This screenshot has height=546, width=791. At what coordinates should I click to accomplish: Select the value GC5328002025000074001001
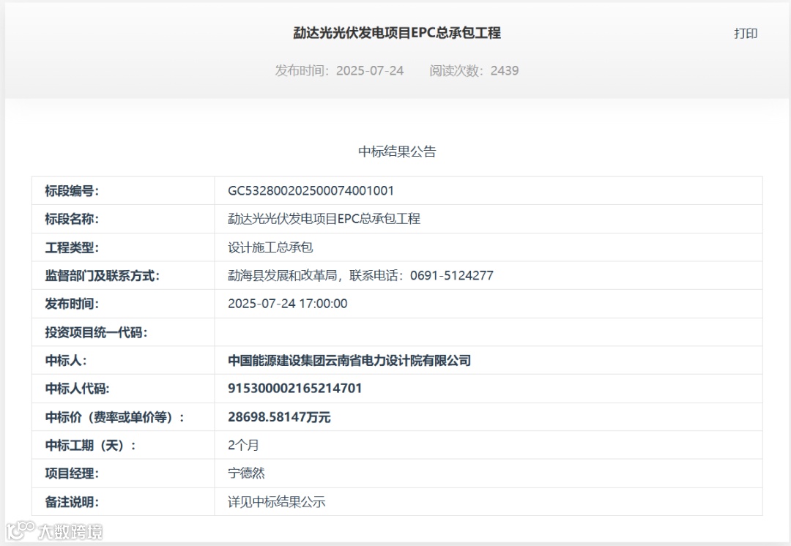311,190
